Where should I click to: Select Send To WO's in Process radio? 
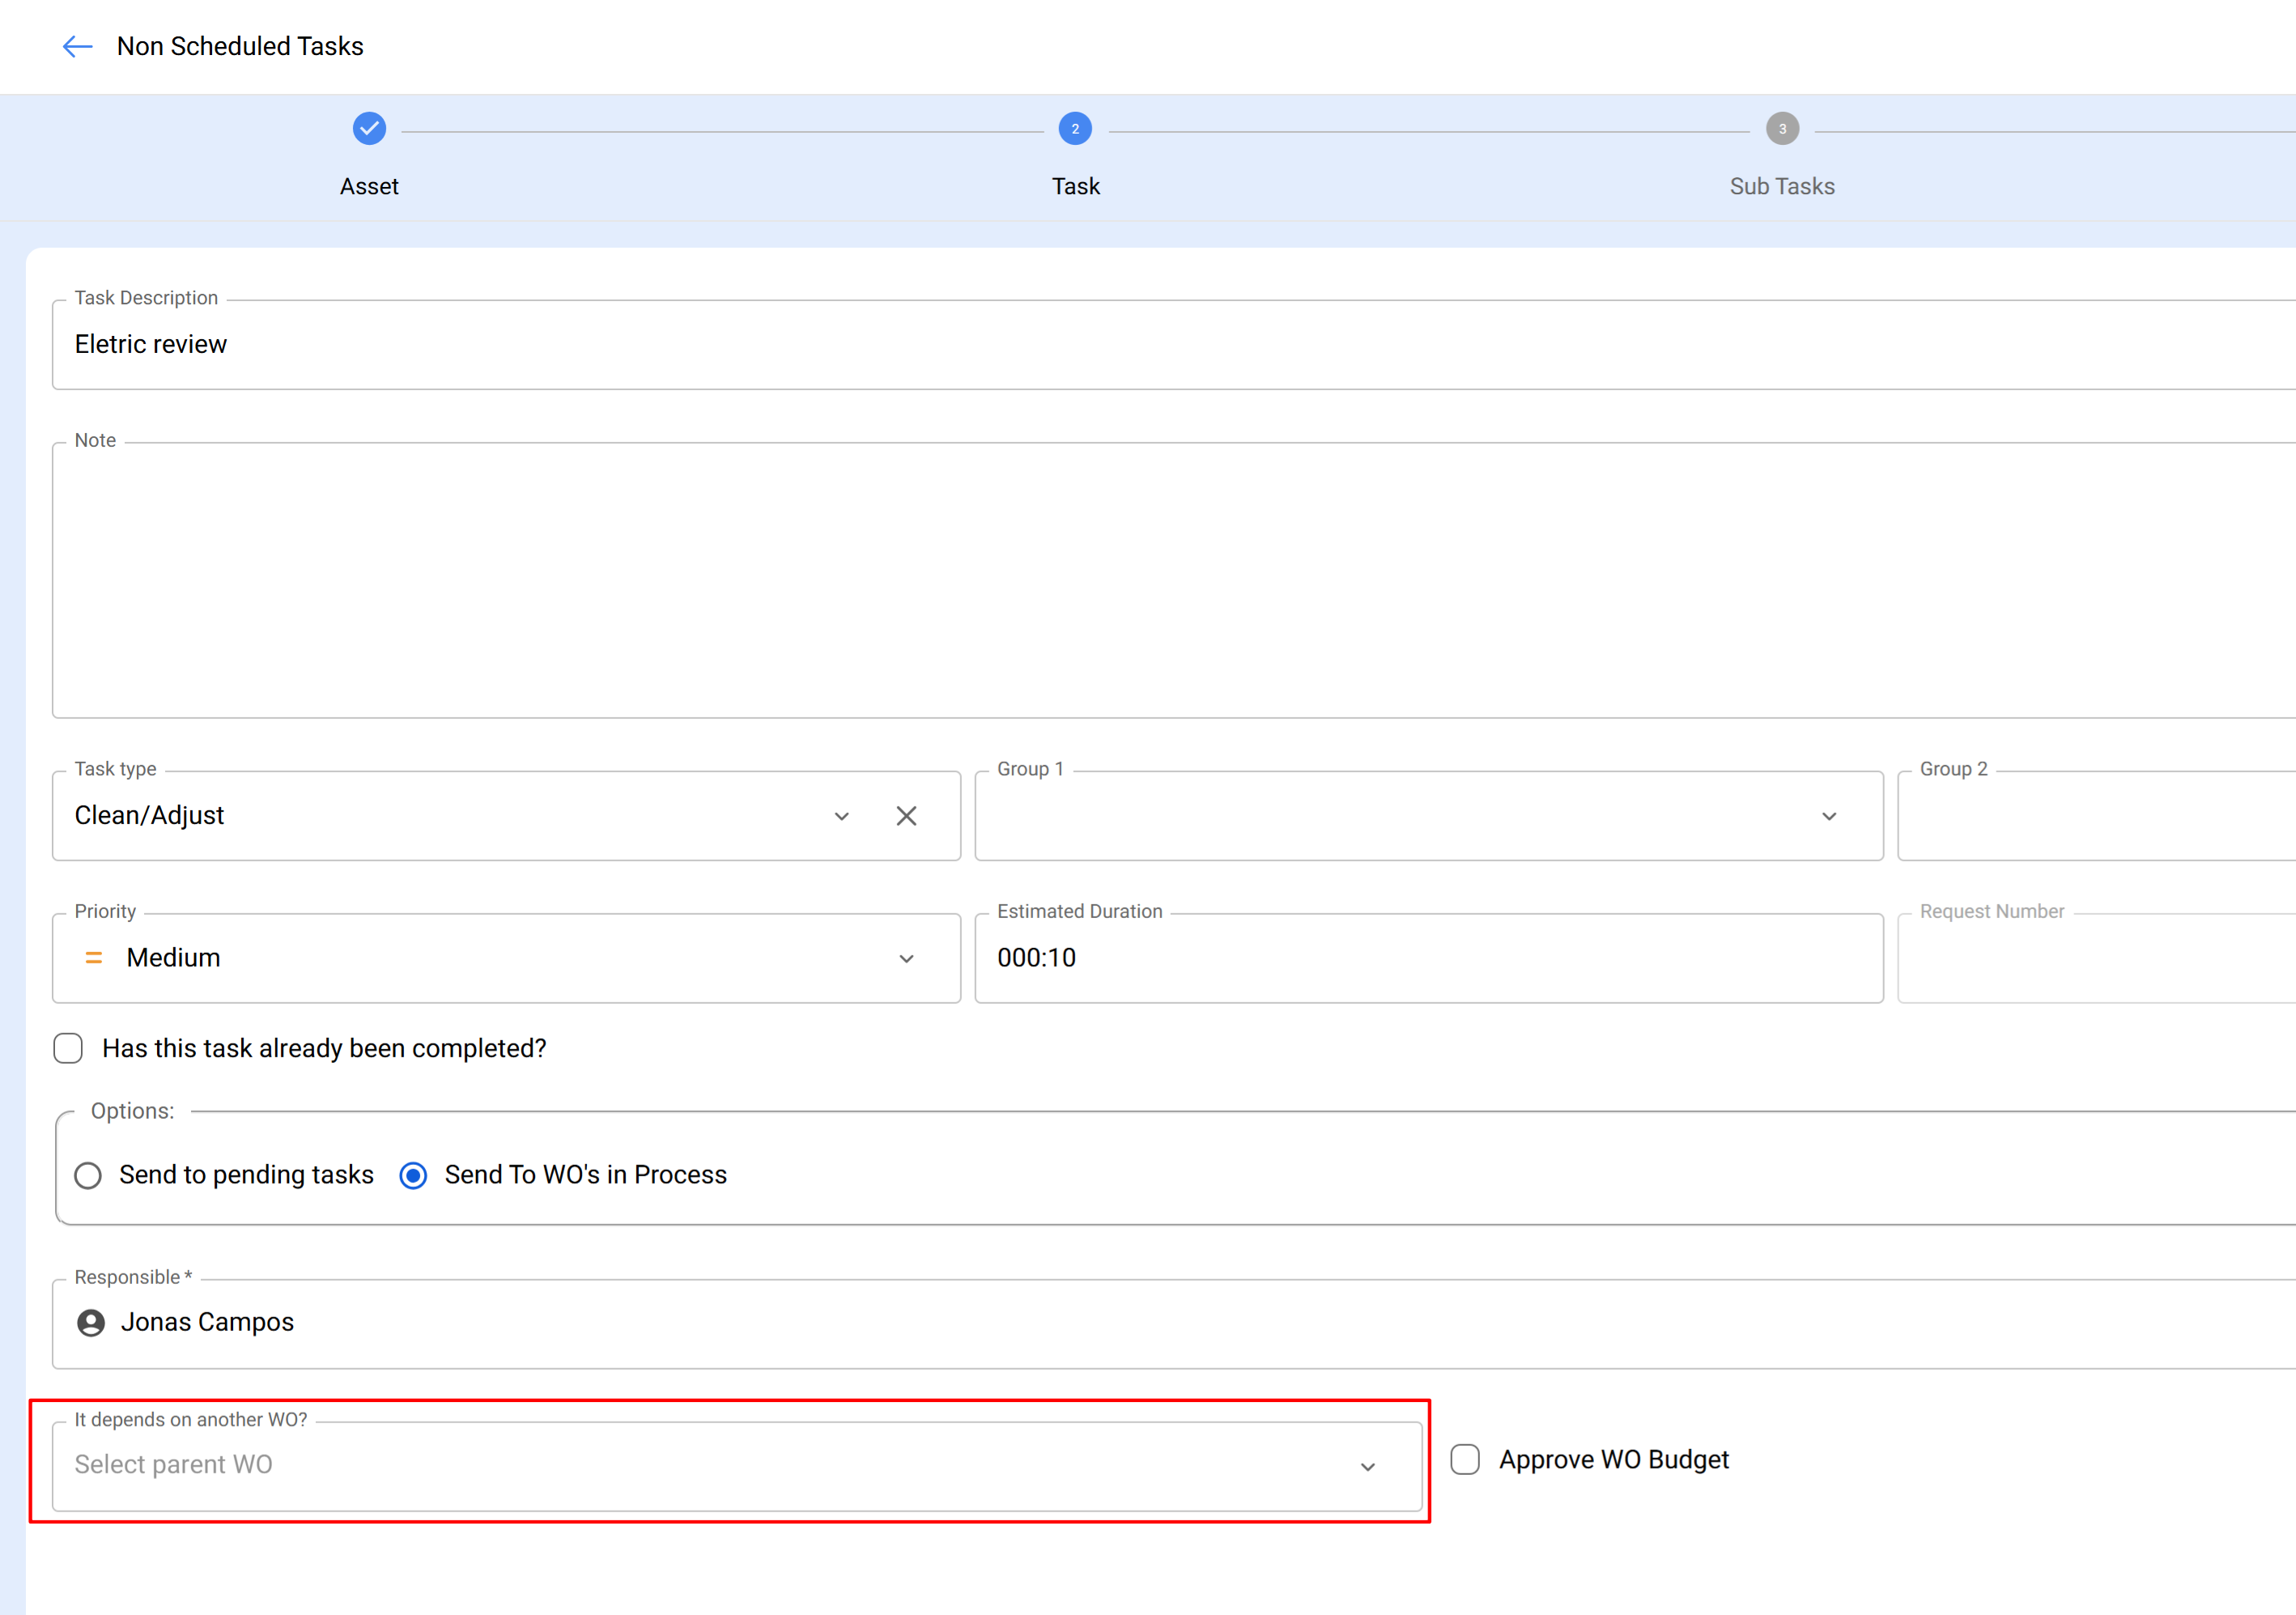pos(413,1175)
